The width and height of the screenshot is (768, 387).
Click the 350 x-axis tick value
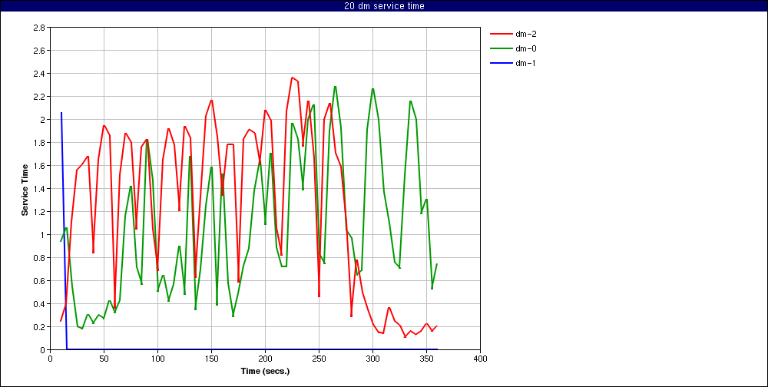(x=426, y=359)
